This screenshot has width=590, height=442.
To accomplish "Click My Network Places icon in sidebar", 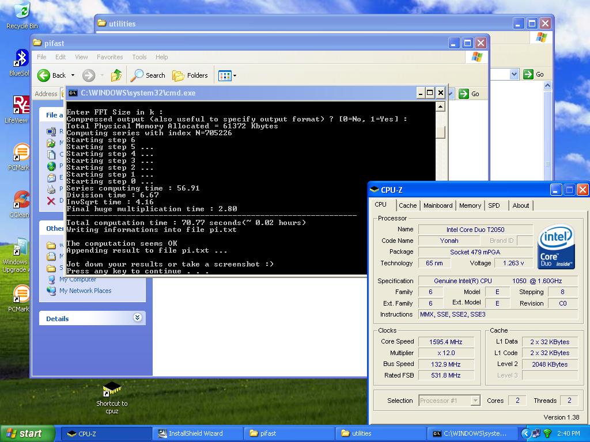I will (x=51, y=291).
